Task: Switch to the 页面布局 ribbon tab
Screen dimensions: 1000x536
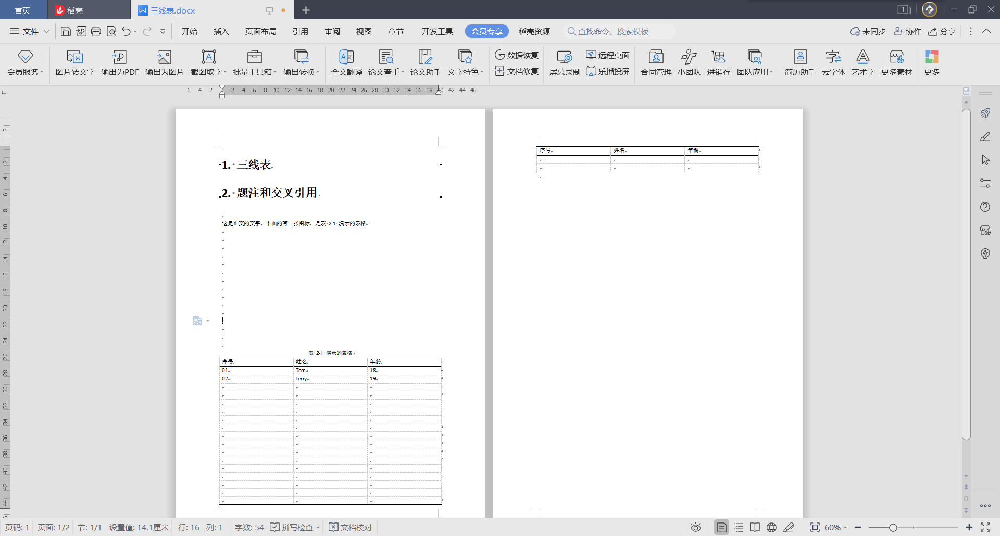Action: pyautogui.click(x=260, y=31)
